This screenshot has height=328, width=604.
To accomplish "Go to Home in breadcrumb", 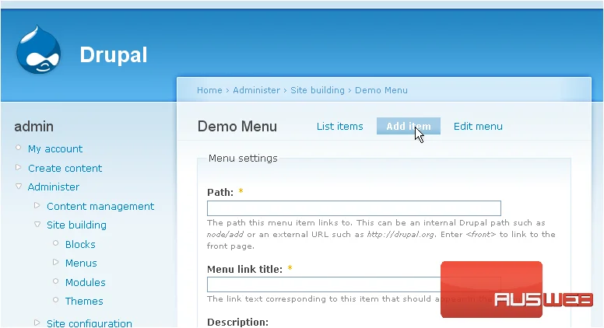I will [209, 90].
